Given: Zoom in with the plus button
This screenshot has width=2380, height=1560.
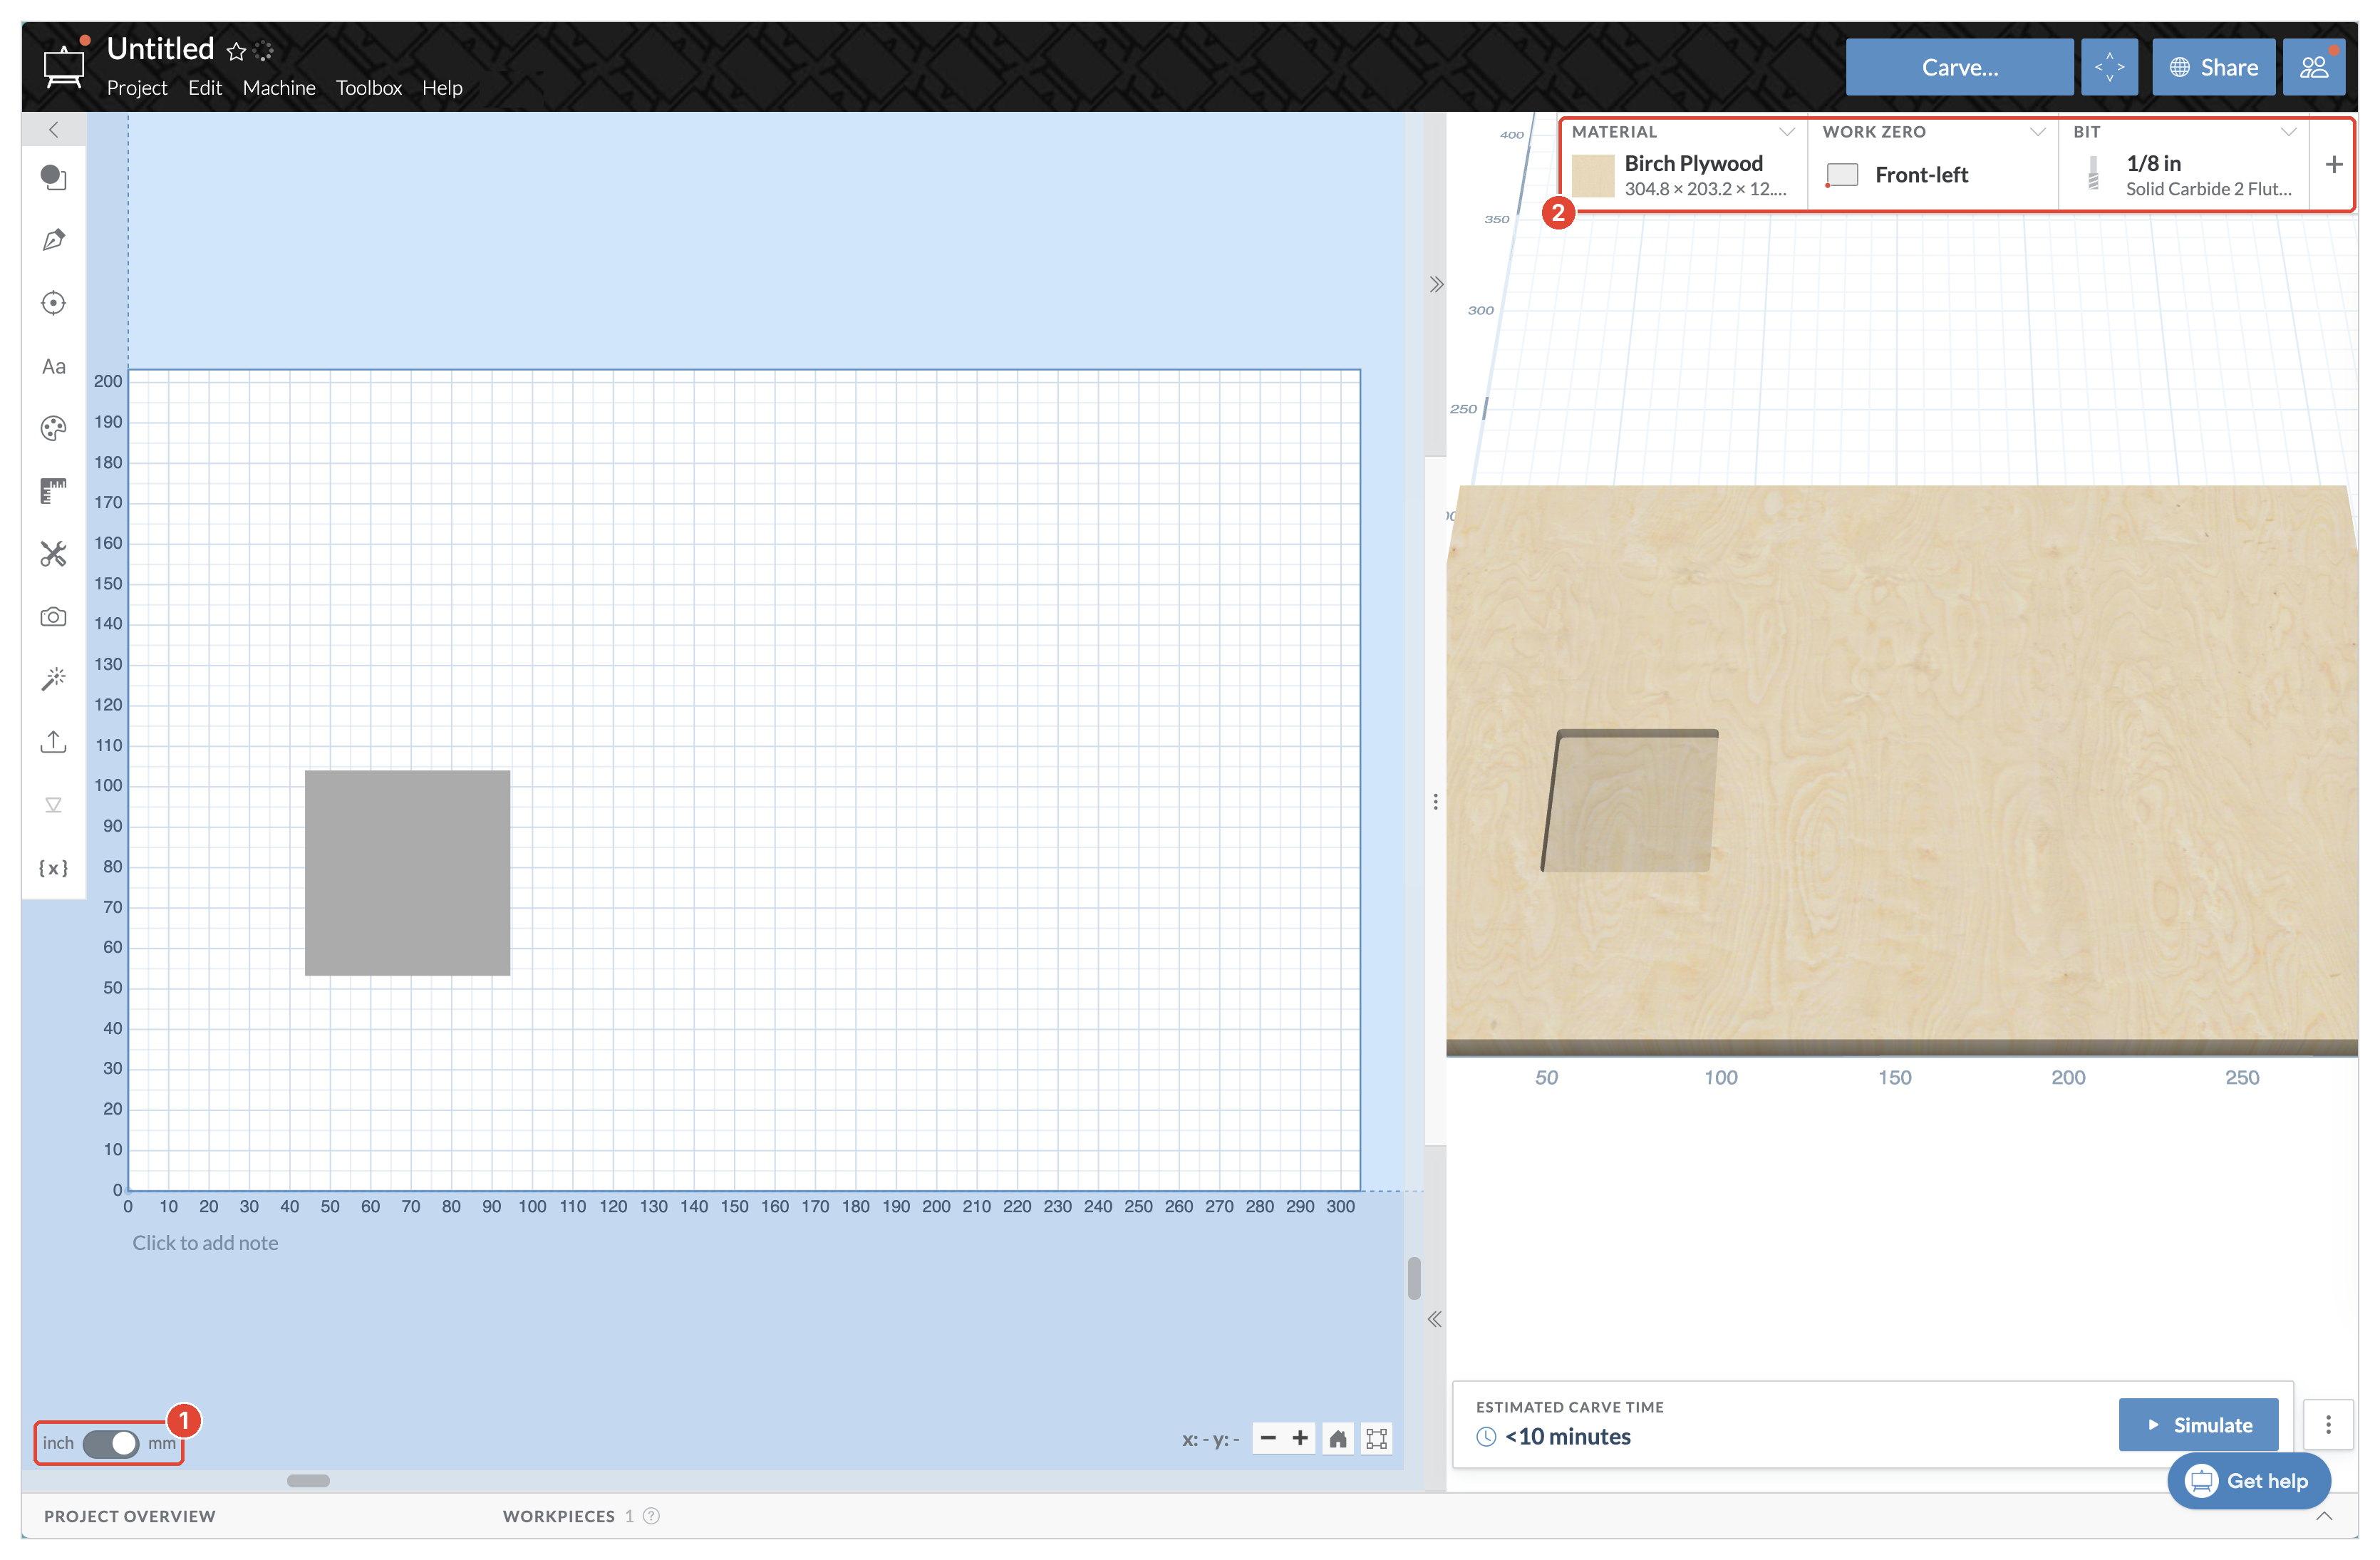Looking at the screenshot, I should pos(1300,1439).
